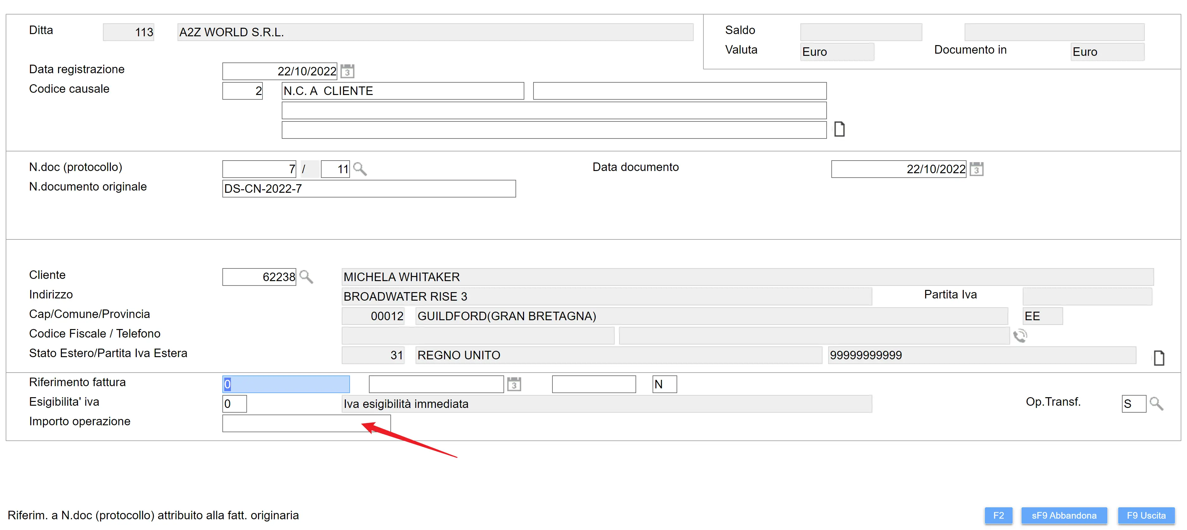This screenshot has height=530, width=1187.
Task: Click Esigibilita' iva code field
Action: (235, 403)
